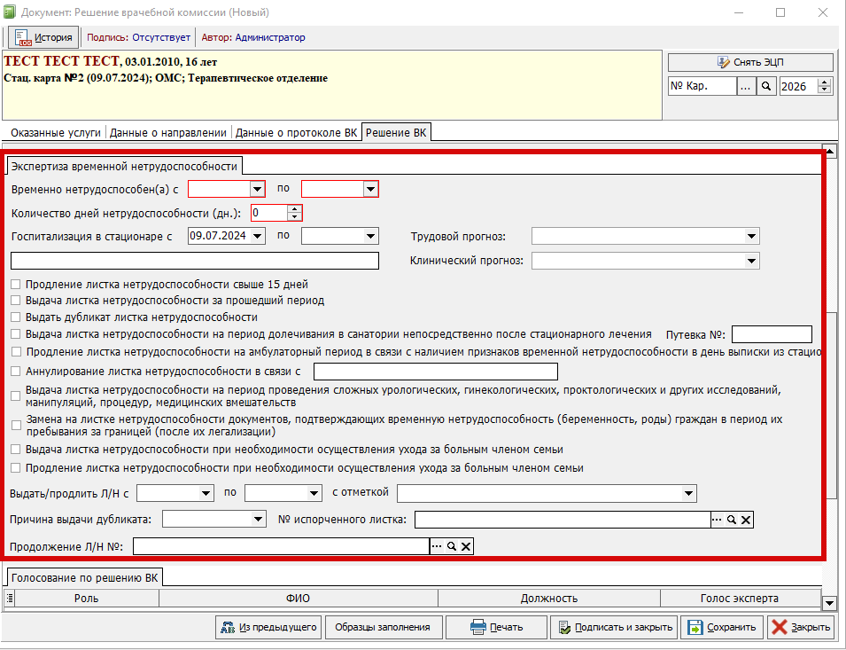The height and width of the screenshot is (650, 846).
Task: Click the Путевка № input field
Action: 772,334
